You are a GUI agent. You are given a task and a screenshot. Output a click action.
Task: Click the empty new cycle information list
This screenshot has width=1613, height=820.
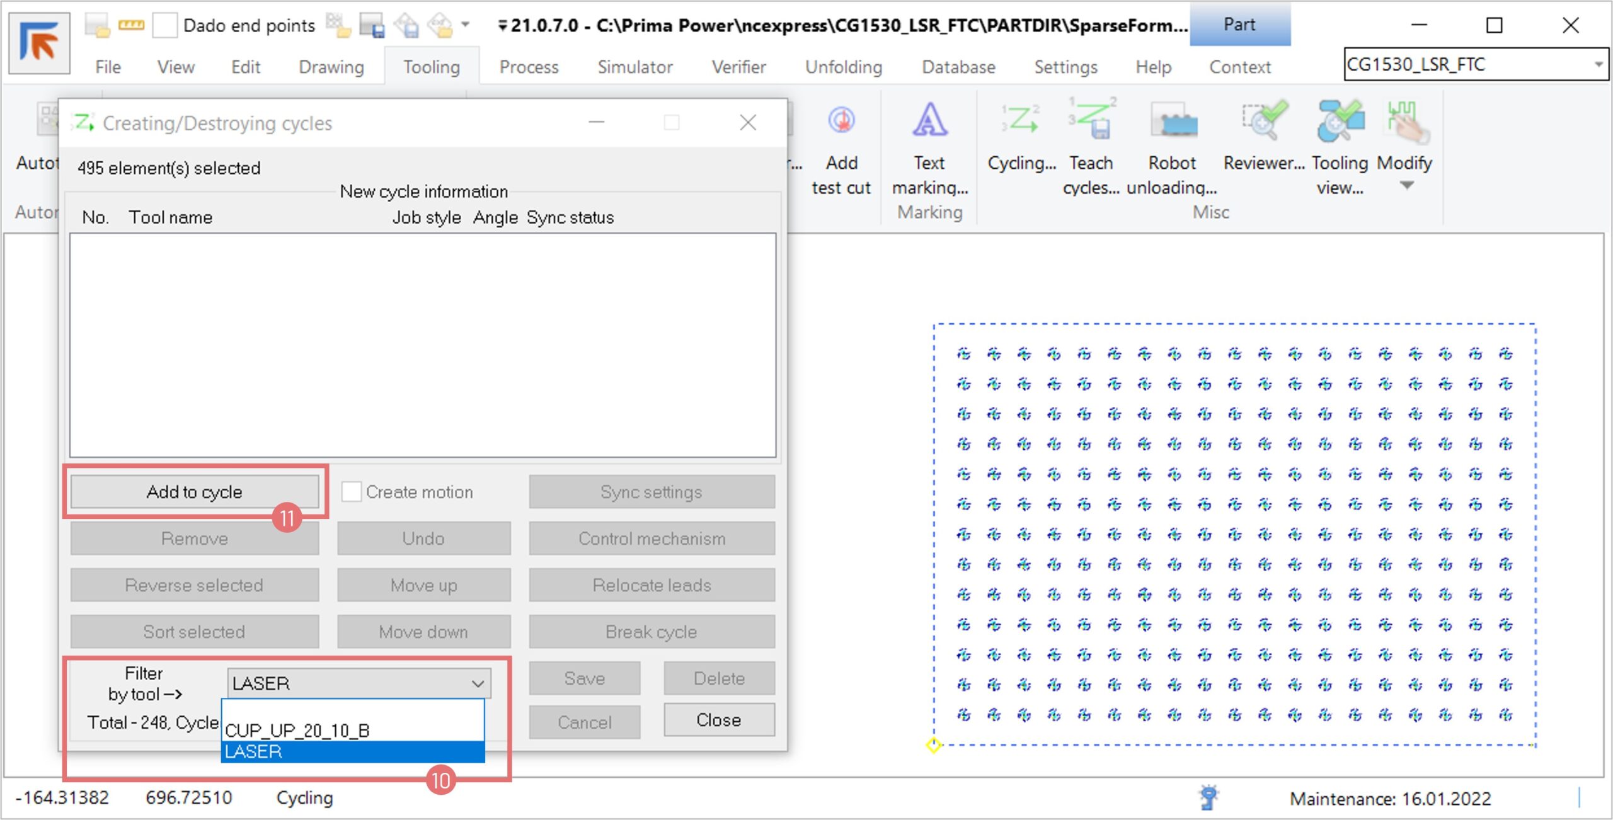[x=422, y=345]
